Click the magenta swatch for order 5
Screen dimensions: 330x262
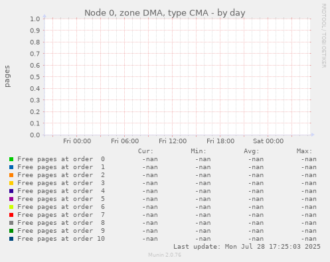pos(11,199)
